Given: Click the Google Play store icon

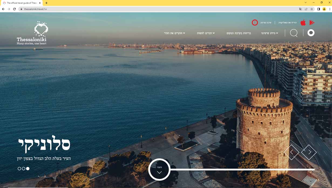Looking at the screenshot, I should click(x=312, y=23).
